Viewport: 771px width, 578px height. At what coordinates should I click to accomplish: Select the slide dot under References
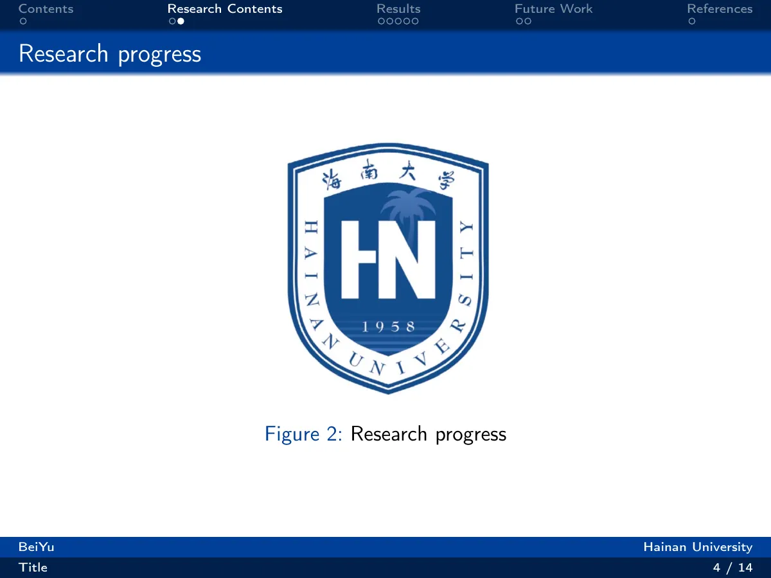point(691,21)
